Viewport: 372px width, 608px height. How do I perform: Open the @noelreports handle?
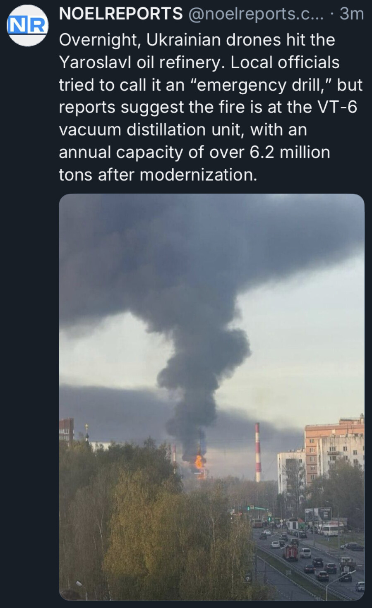pyautogui.click(x=256, y=14)
